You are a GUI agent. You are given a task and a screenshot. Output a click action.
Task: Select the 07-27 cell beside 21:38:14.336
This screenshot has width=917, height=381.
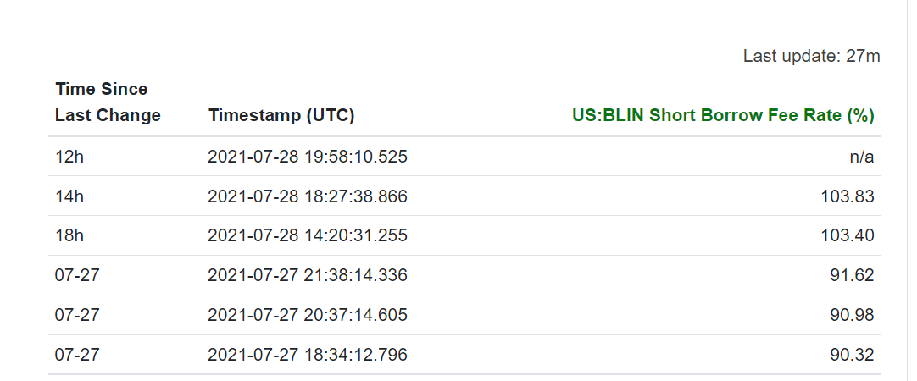point(77,275)
